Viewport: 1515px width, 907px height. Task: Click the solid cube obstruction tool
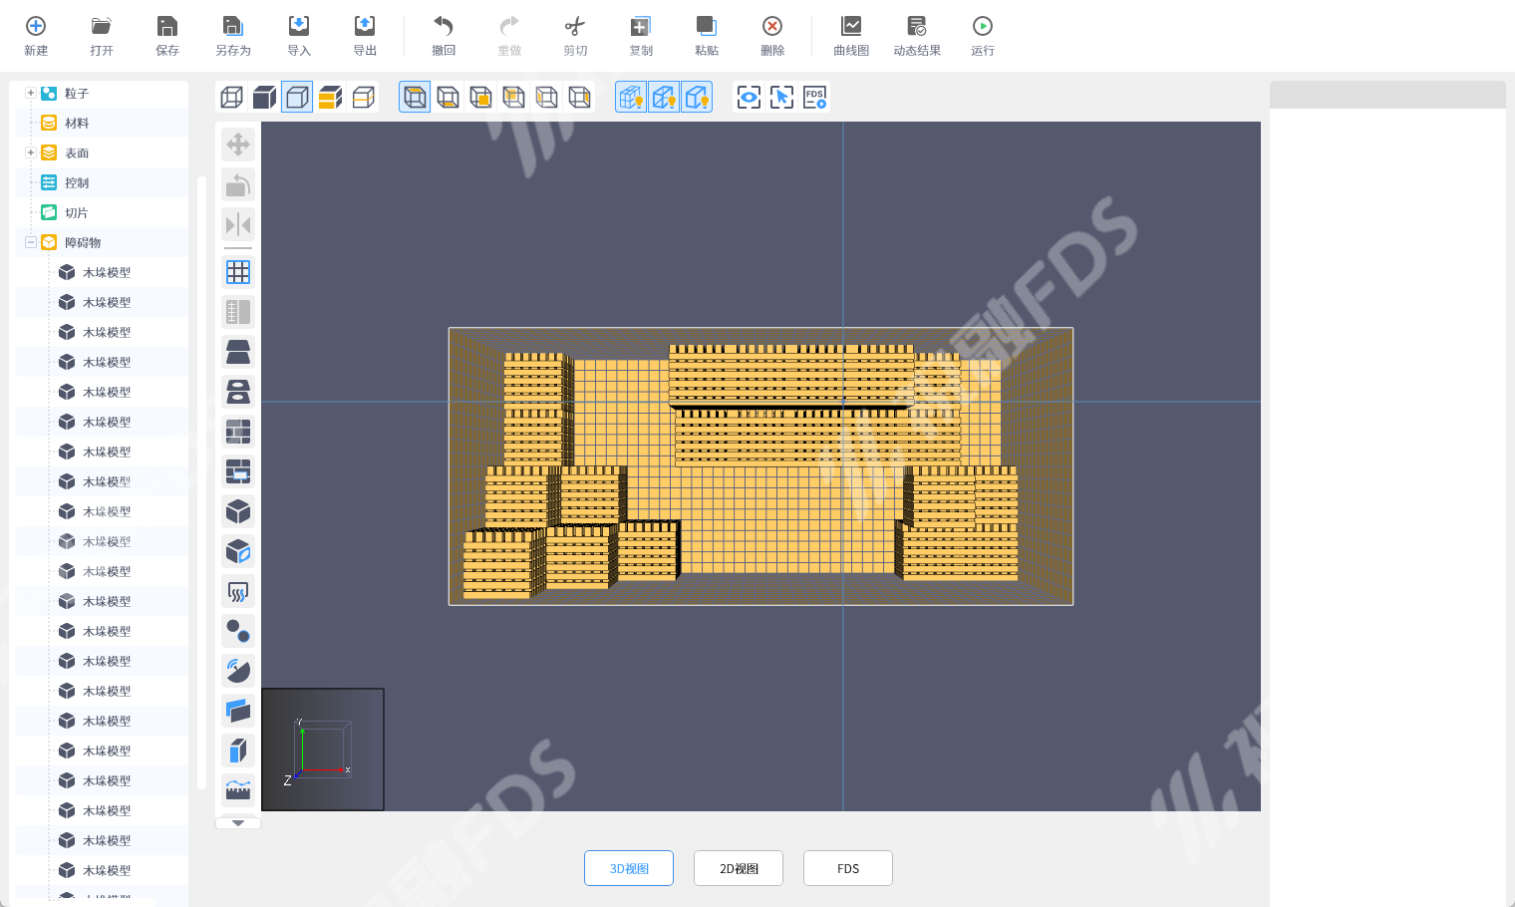click(x=238, y=511)
